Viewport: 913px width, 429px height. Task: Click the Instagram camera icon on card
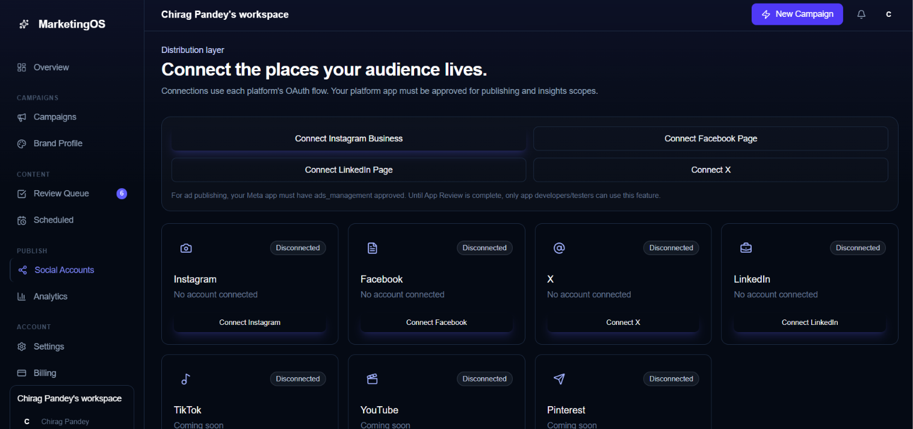(x=186, y=248)
